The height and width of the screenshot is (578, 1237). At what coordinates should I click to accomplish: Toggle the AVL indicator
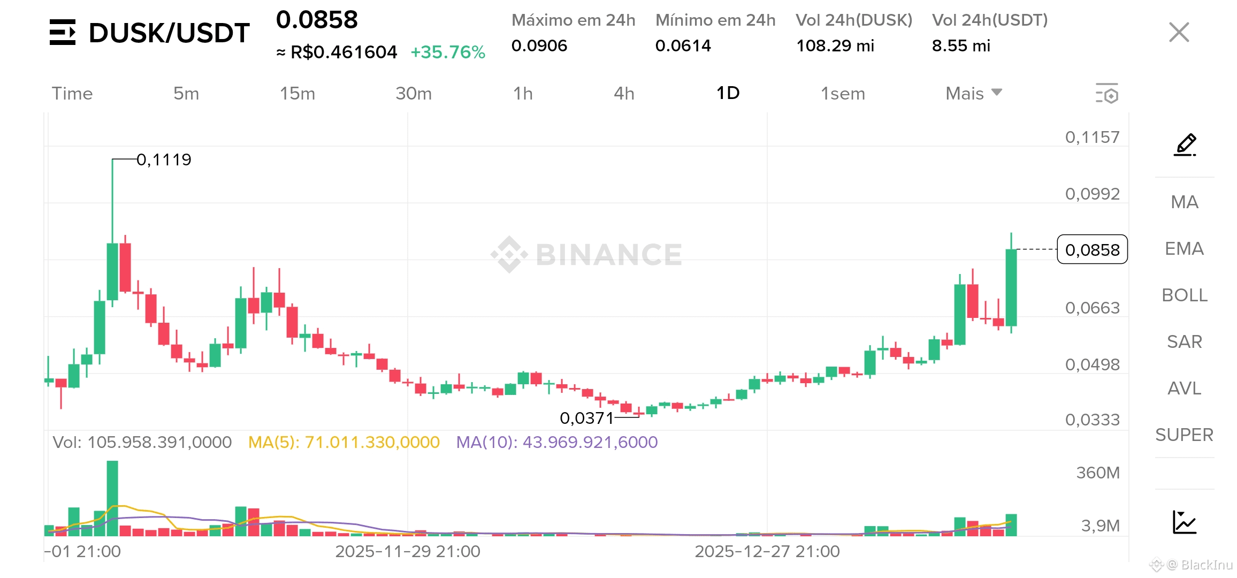pos(1184,389)
